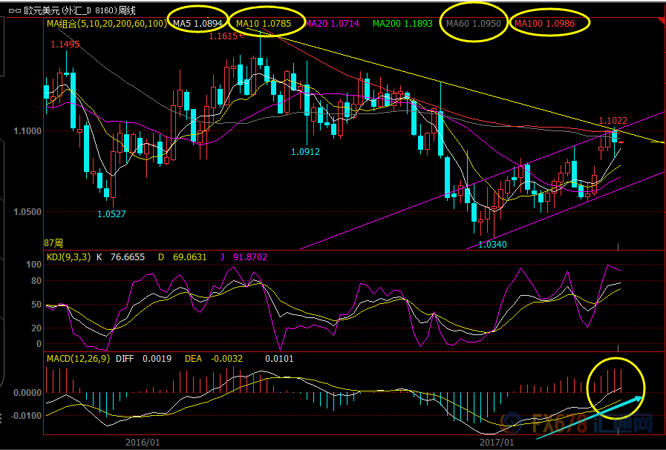Click the 1.0340 low price label
Screen dimensions: 666x450
coord(493,244)
